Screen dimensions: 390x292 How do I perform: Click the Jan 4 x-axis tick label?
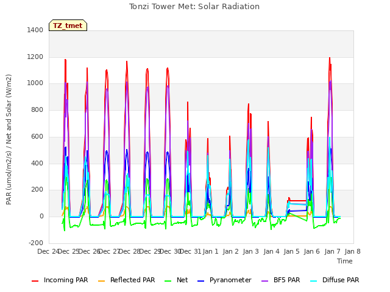pos(271,251)
